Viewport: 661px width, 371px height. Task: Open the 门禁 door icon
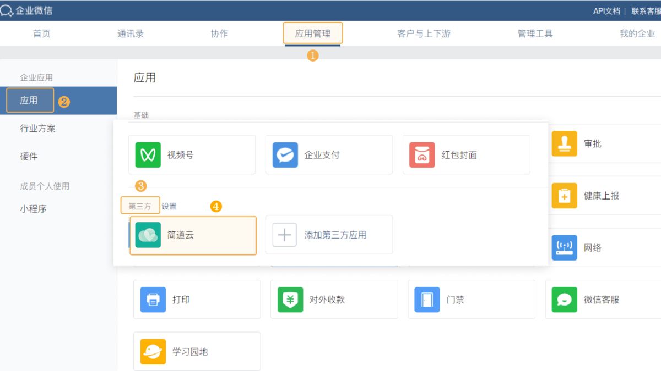(x=427, y=300)
